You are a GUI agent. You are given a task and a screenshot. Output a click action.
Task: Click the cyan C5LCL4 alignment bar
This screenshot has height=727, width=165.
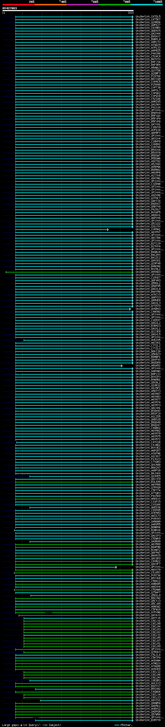pos(74,655)
